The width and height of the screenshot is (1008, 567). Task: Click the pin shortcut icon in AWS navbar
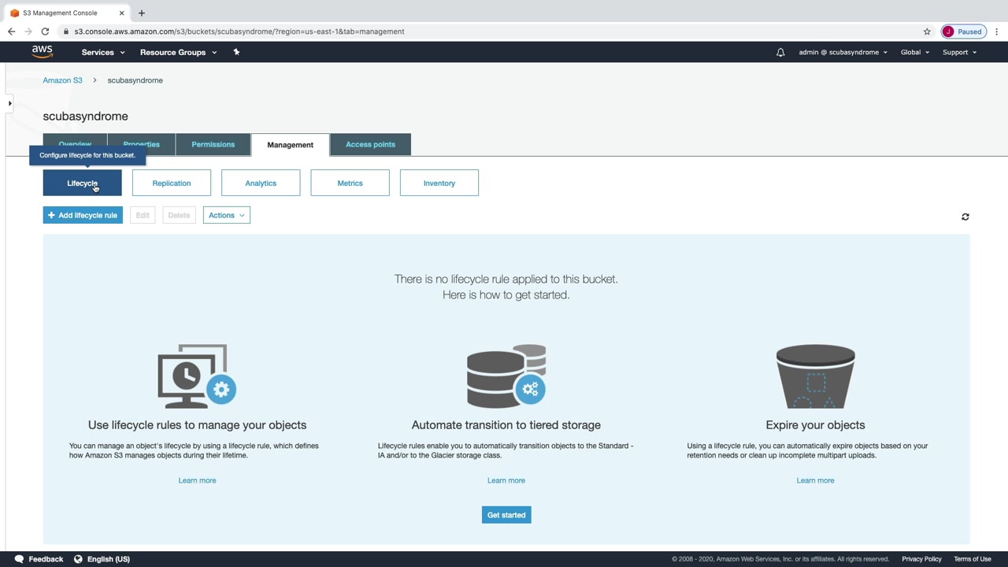tap(236, 52)
